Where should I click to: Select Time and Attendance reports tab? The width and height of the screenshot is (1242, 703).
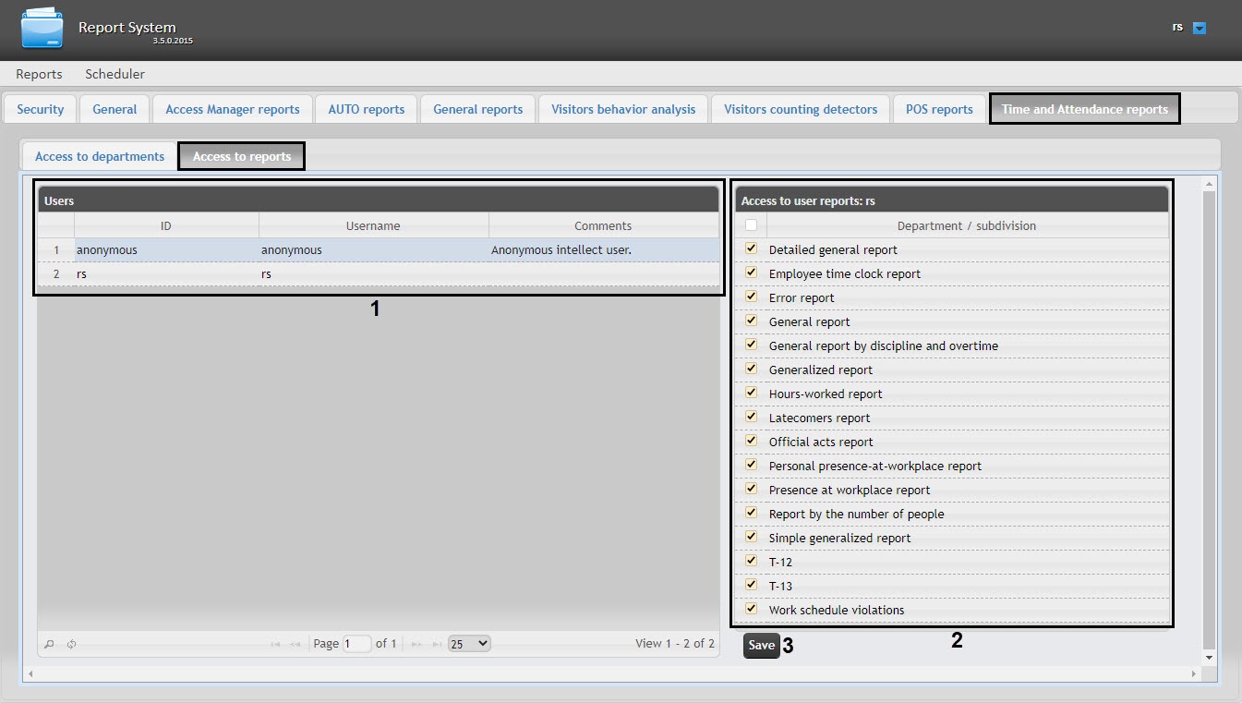pos(1085,109)
